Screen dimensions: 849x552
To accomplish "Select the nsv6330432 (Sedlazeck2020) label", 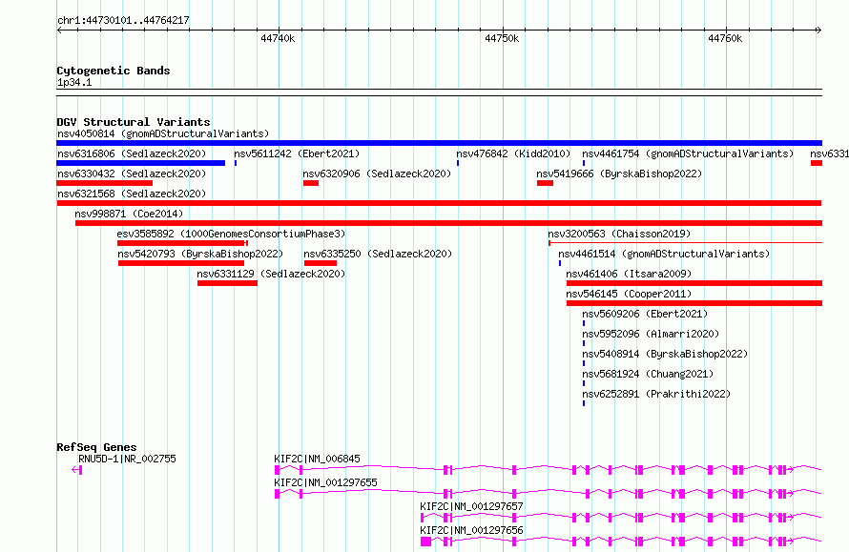I will (x=132, y=174).
